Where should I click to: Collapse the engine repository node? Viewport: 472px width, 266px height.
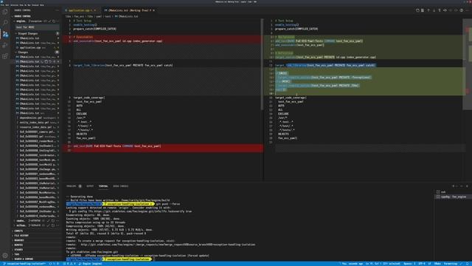pyautogui.click(x=14, y=21)
